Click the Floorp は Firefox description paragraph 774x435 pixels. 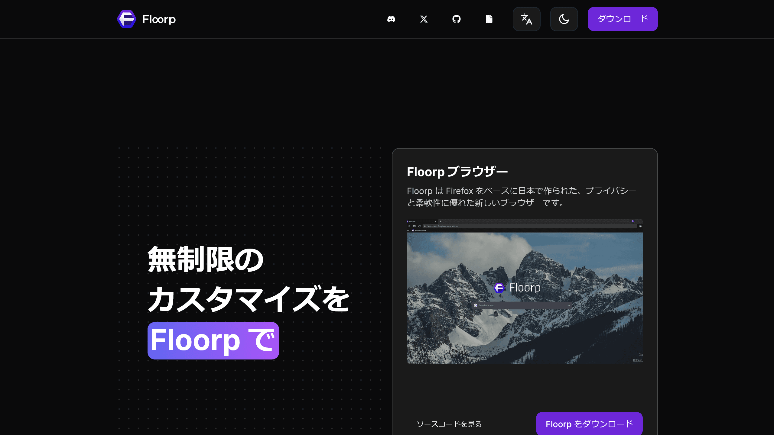[522, 197]
